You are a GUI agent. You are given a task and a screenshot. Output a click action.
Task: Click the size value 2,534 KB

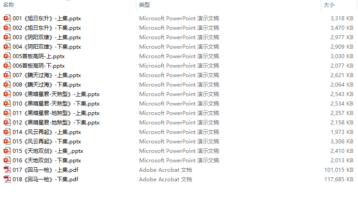tap(342, 104)
